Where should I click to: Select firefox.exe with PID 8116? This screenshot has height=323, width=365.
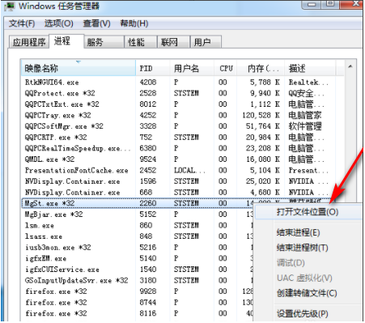coord(138,313)
